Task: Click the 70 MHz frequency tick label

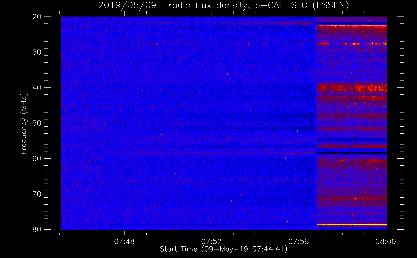Action: point(37,194)
